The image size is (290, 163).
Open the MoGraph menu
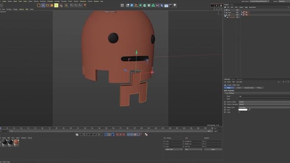point(43,1)
